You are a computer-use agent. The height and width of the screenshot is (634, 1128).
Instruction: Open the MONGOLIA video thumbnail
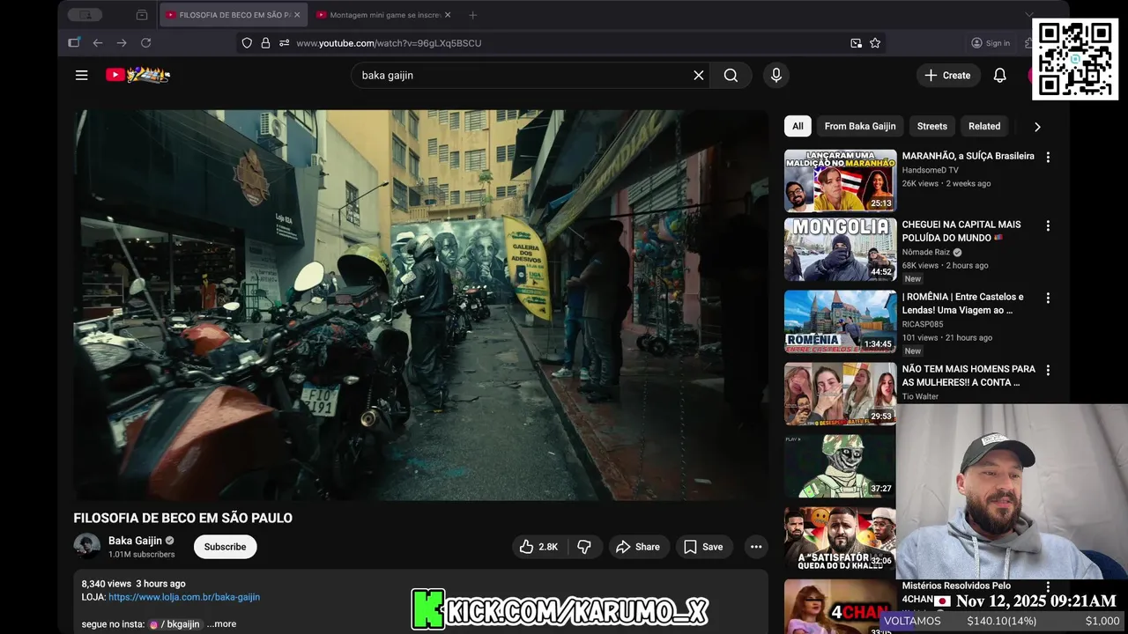point(841,249)
